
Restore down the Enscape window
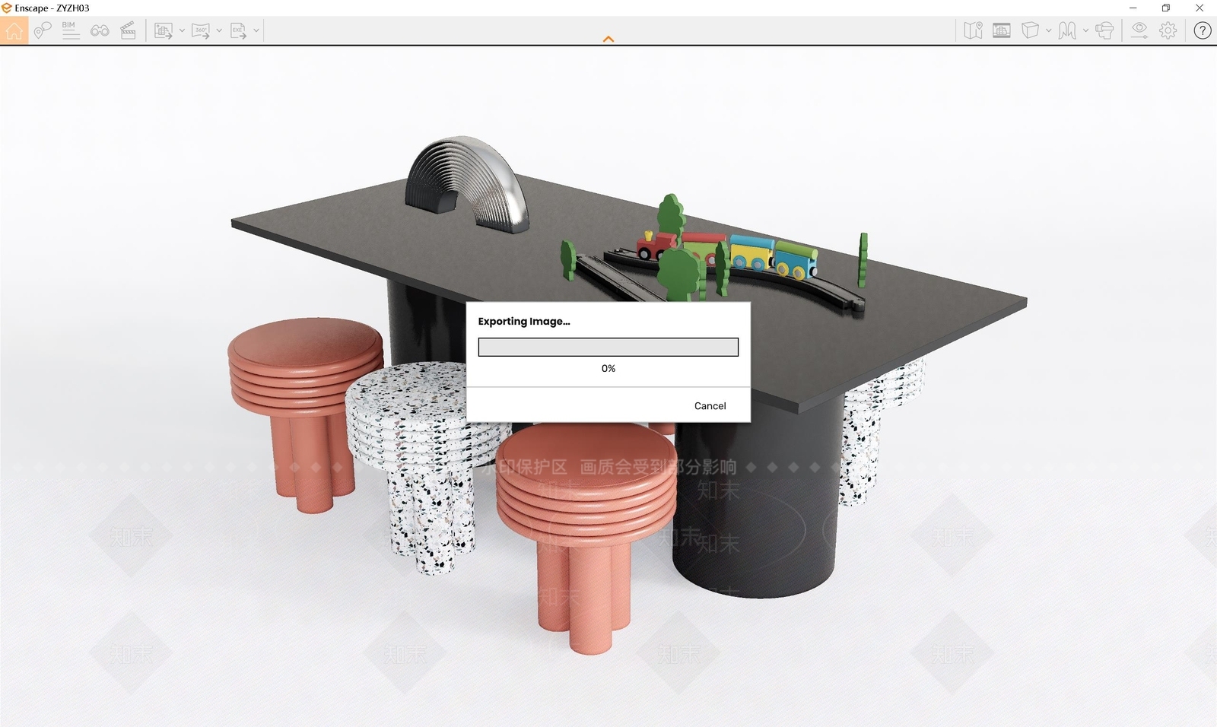(1166, 8)
